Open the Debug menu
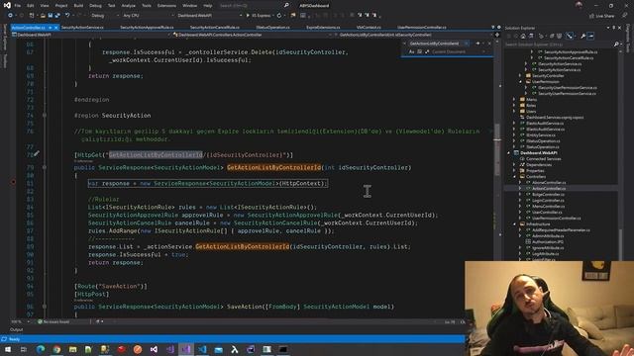The height and width of the screenshot is (356, 634). (x=95, y=6)
